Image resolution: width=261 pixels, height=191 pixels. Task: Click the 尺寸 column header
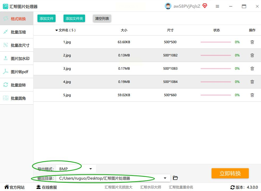pos(170,30)
